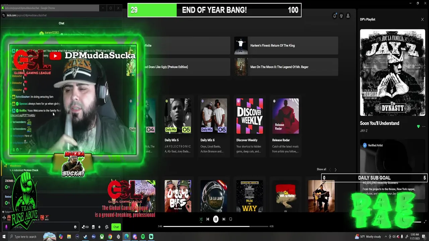Screen dimensions: 429x241
Task: Open the Daily Mix 5 card
Action: point(178,126)
